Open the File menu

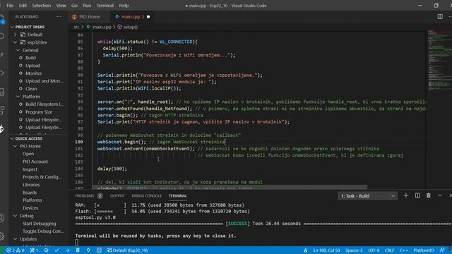click(10, 6)
